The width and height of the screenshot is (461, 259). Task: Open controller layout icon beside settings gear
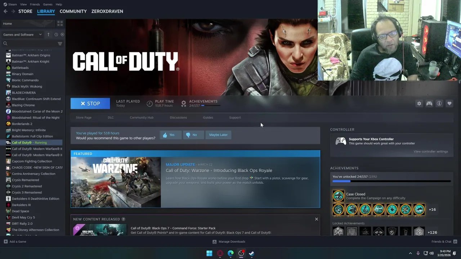point(429,104)
